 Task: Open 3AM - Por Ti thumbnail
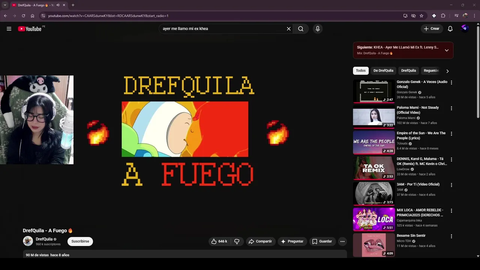pyautogui.click(x=374, y=194)
